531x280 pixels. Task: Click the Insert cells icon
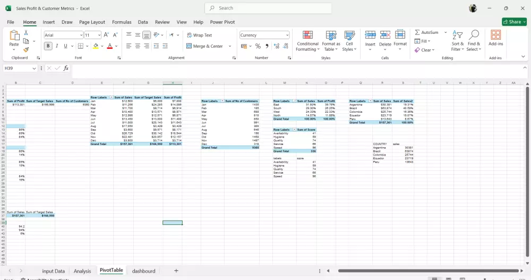[x=370, y=35]
